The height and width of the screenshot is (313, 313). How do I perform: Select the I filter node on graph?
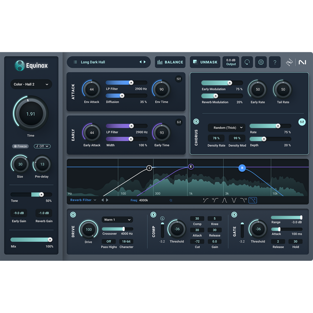click(x=149, y=168)
